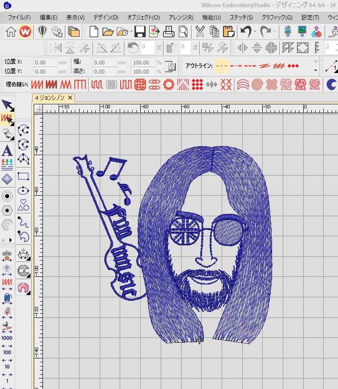Click the travel by 1000 stitches button
The height and width of the screenshot is (389, 338).
(x=7, y=338)
